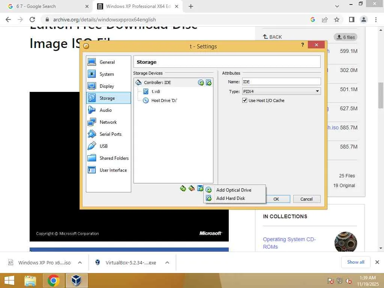Click the muted volume tray icon
Image resolution: width=384 pixels, height=288 pixels.
pos(349,281)
